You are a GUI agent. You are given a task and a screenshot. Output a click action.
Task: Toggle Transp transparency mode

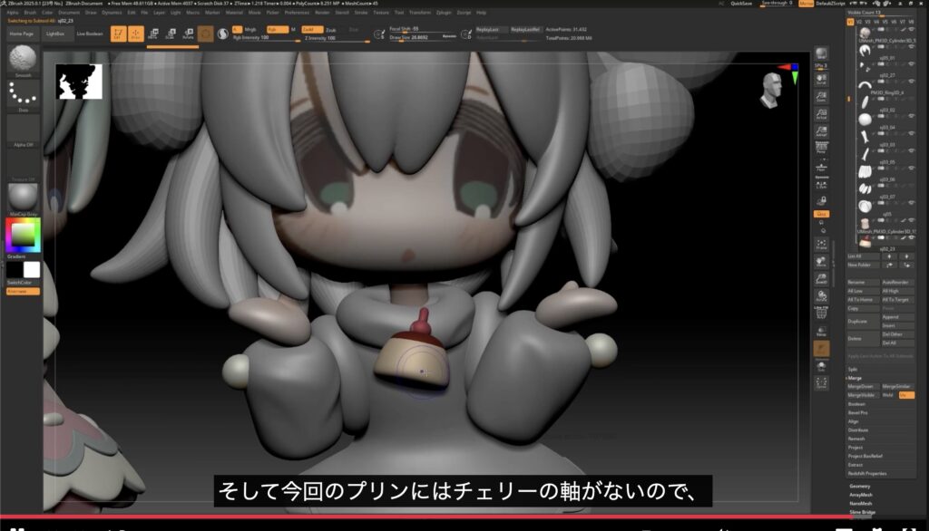click(x=821, y=331)
